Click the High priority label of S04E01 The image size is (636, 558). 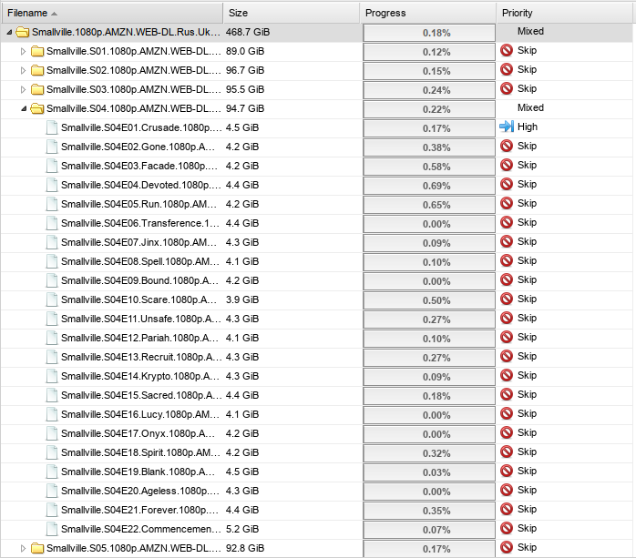528,127
